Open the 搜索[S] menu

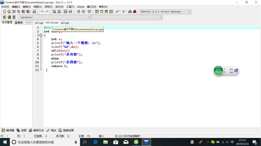click(27, 7)
